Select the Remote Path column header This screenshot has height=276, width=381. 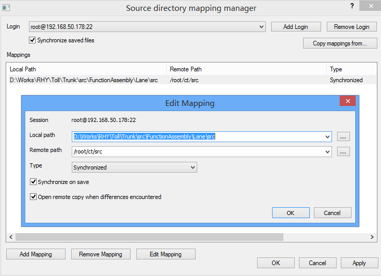point(247,69)
